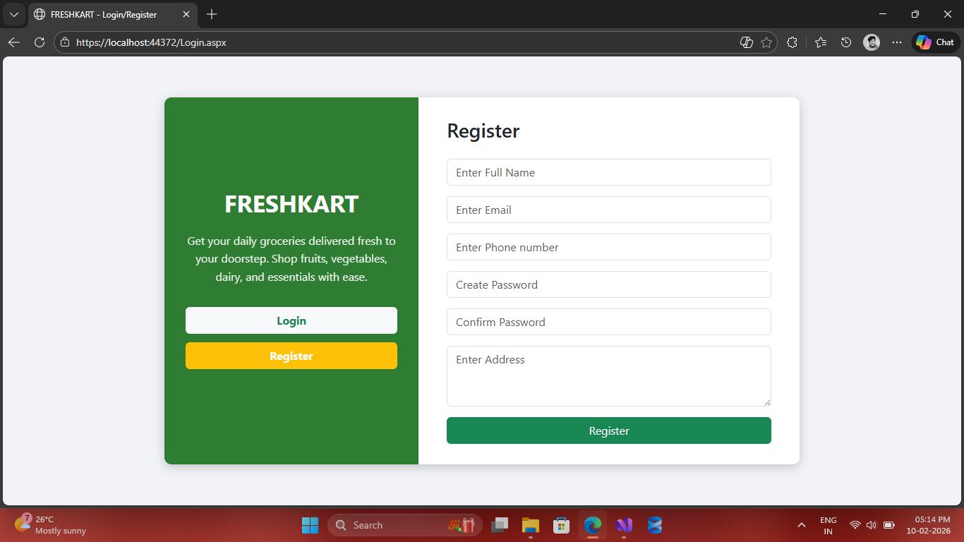Submit the form with green Register button

608,430
